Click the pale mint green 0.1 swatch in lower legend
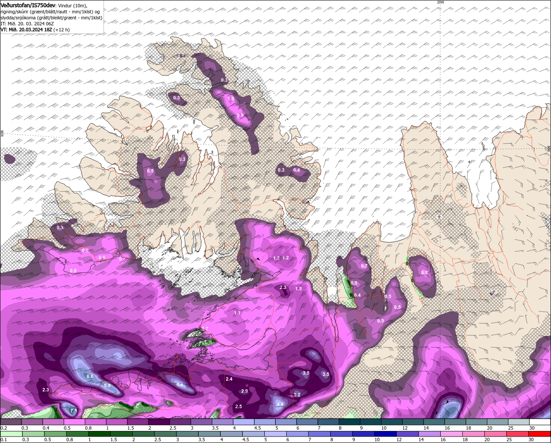The height and width of the screenshot is (443, 551). pos(12,434)
